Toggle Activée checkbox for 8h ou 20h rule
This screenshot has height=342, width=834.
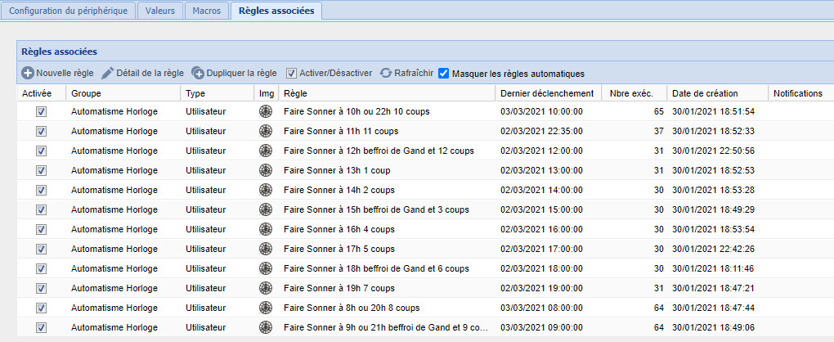pyautogui.click(x=41, y=308)
